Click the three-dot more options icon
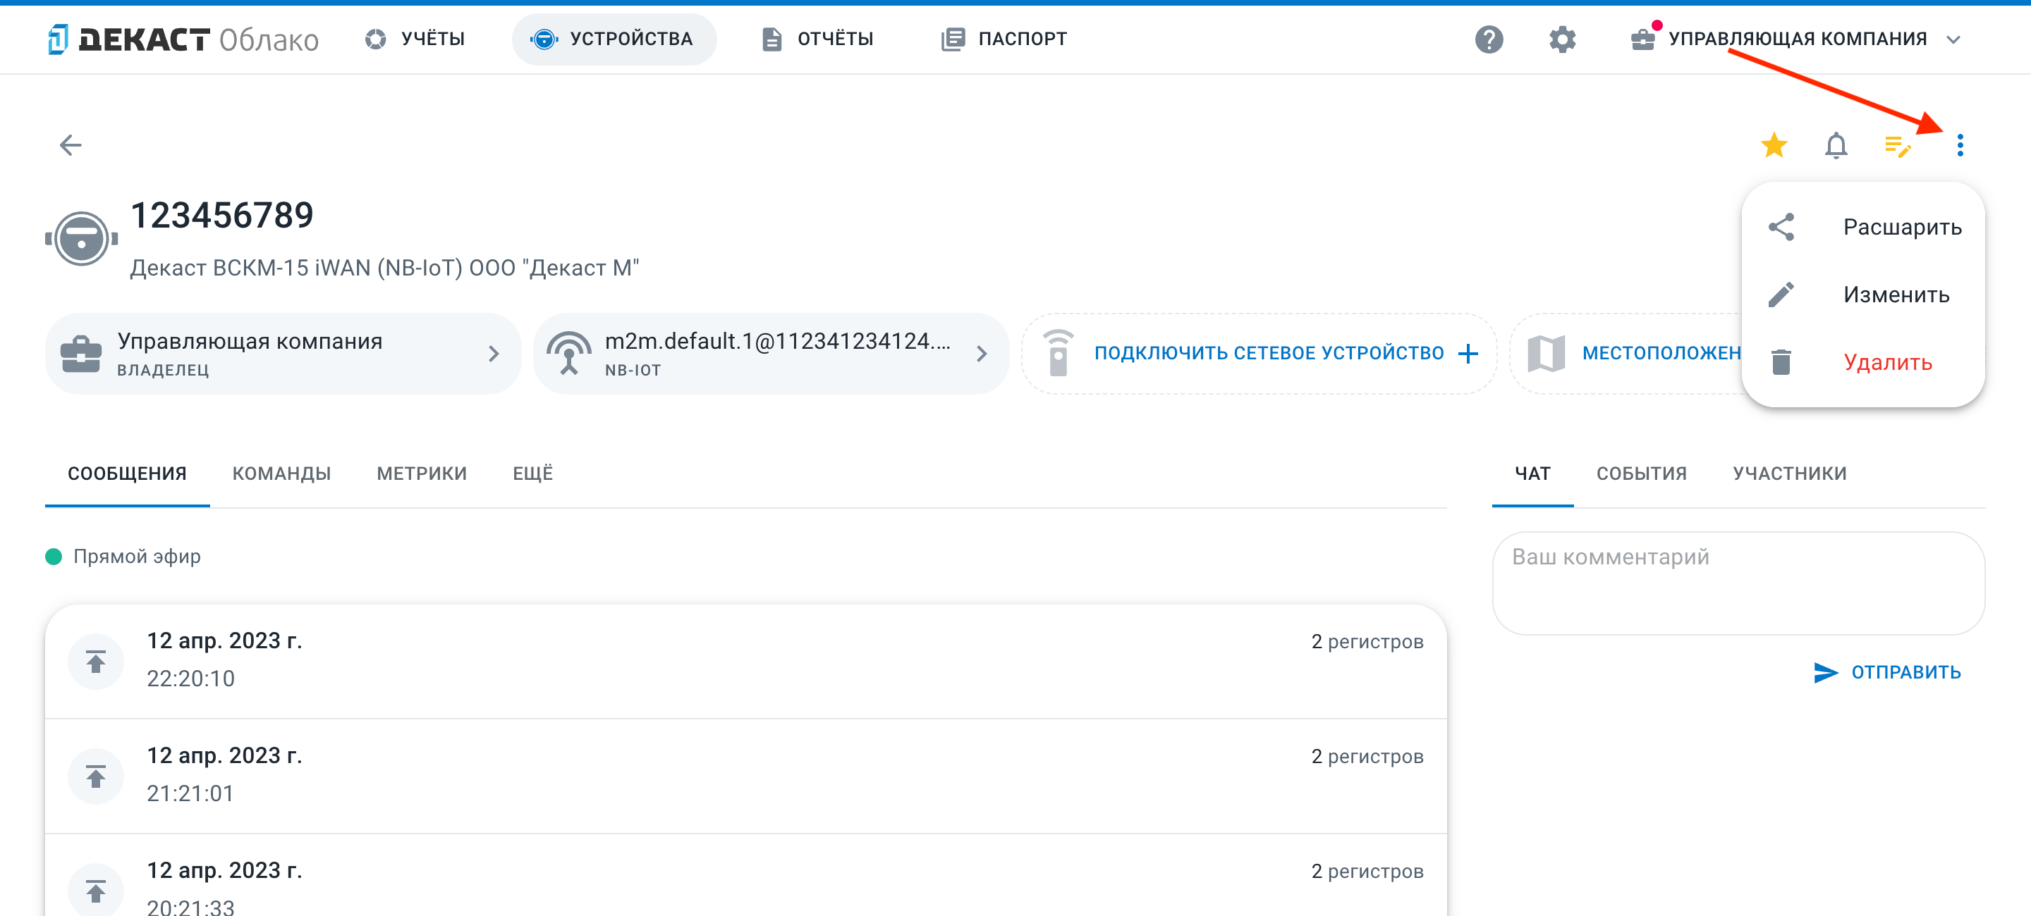This screenshot has width=2031, height=916. (1959, 145)
